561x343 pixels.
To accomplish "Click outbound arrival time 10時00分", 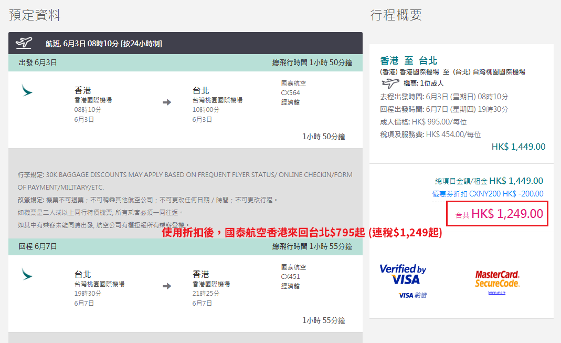I will click(206, 110).
